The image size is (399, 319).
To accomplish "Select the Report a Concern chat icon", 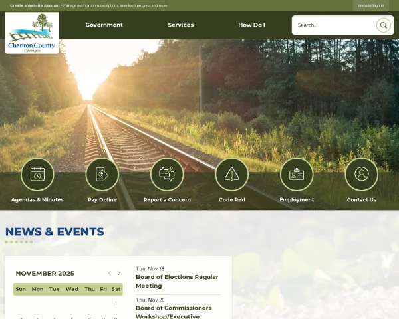I will click(167, 175).
